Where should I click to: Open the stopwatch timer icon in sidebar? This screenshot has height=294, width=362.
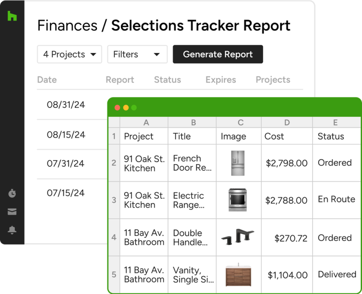(x=12, y=194)
